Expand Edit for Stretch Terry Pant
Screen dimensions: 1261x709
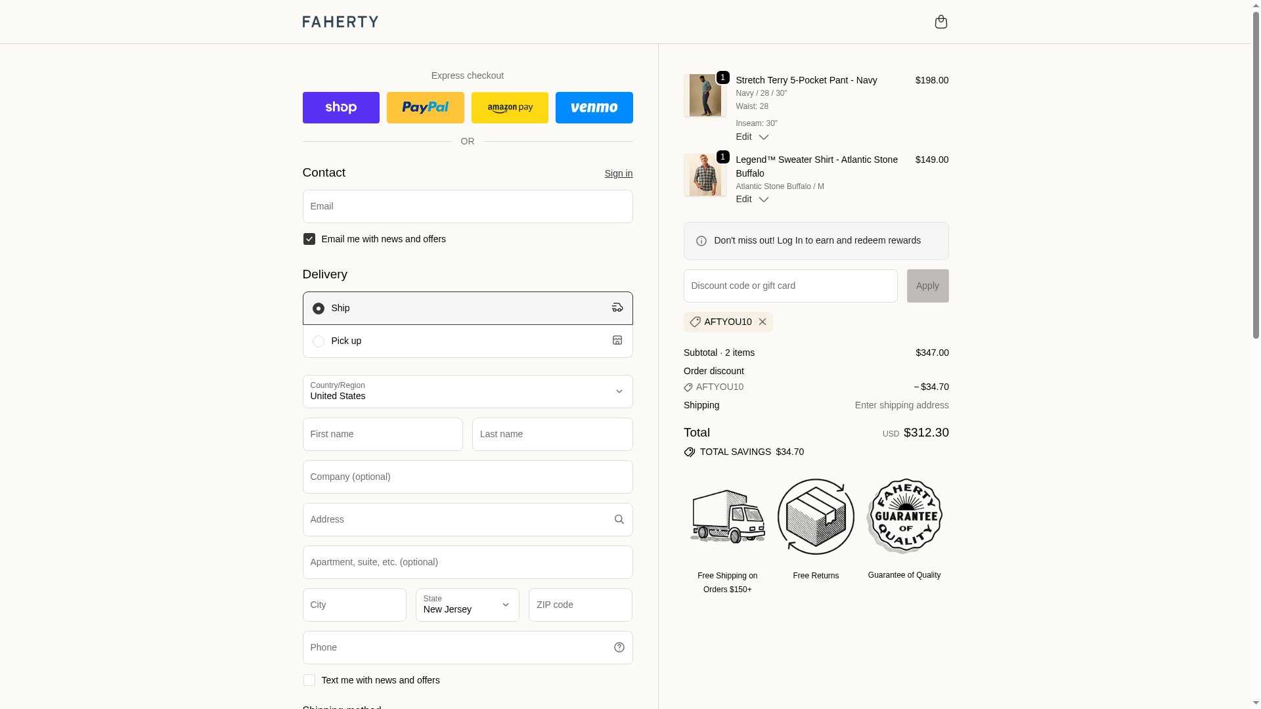click(752, 137)
